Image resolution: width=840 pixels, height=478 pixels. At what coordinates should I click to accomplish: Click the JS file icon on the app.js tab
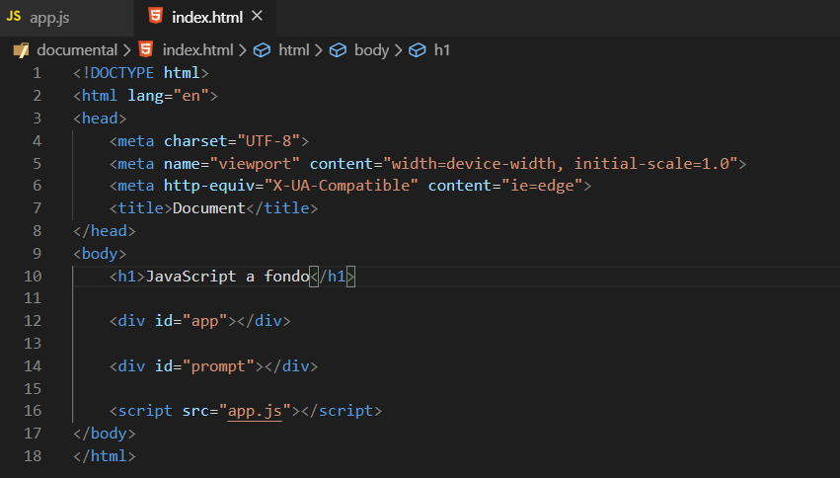[14, 17]
